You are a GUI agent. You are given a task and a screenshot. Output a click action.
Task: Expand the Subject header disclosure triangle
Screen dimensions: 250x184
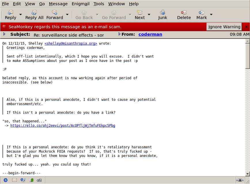pyautogui.click(x=4, y=34)
